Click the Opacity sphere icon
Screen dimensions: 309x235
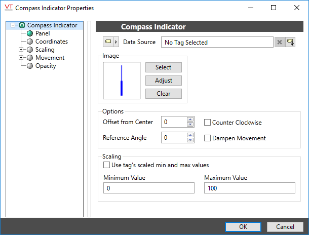pyautogui.click(x=30, y=66)
